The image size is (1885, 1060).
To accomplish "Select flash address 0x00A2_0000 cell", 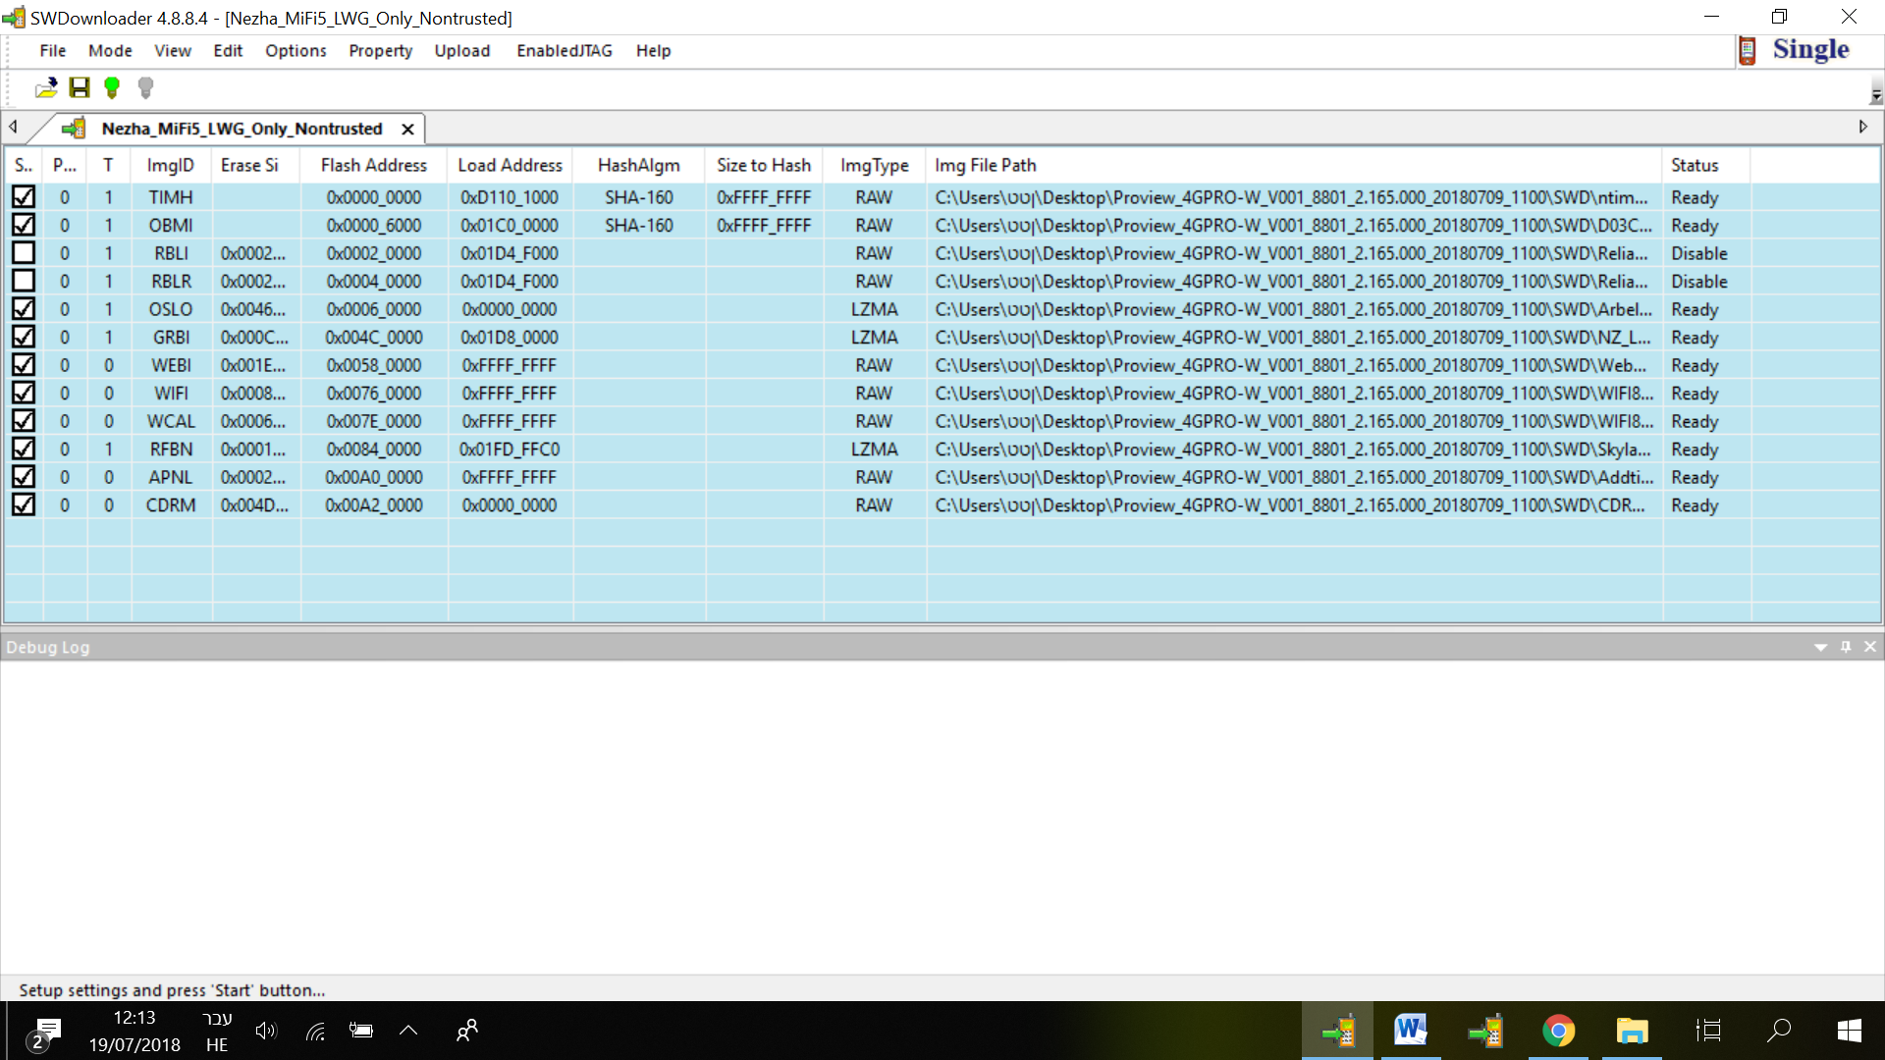I will click(374, 505).
